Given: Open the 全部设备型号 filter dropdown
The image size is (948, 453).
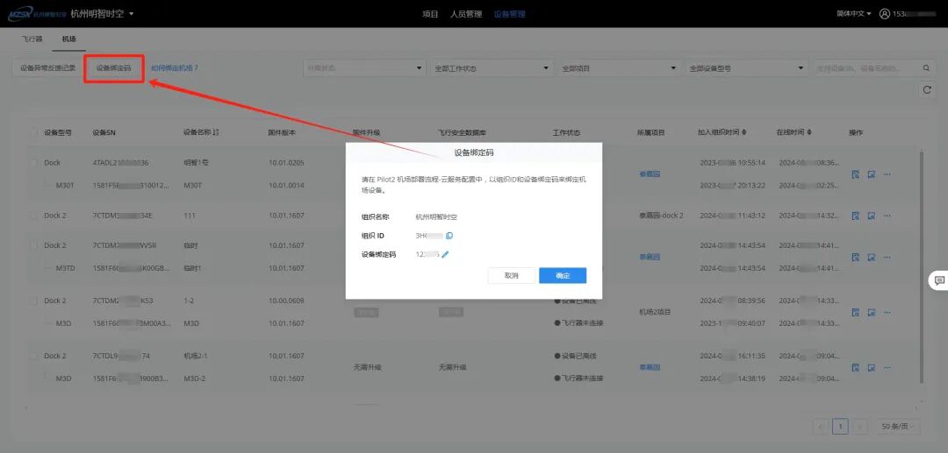Looking at the screenshot, I should click(x=747, y=68).
